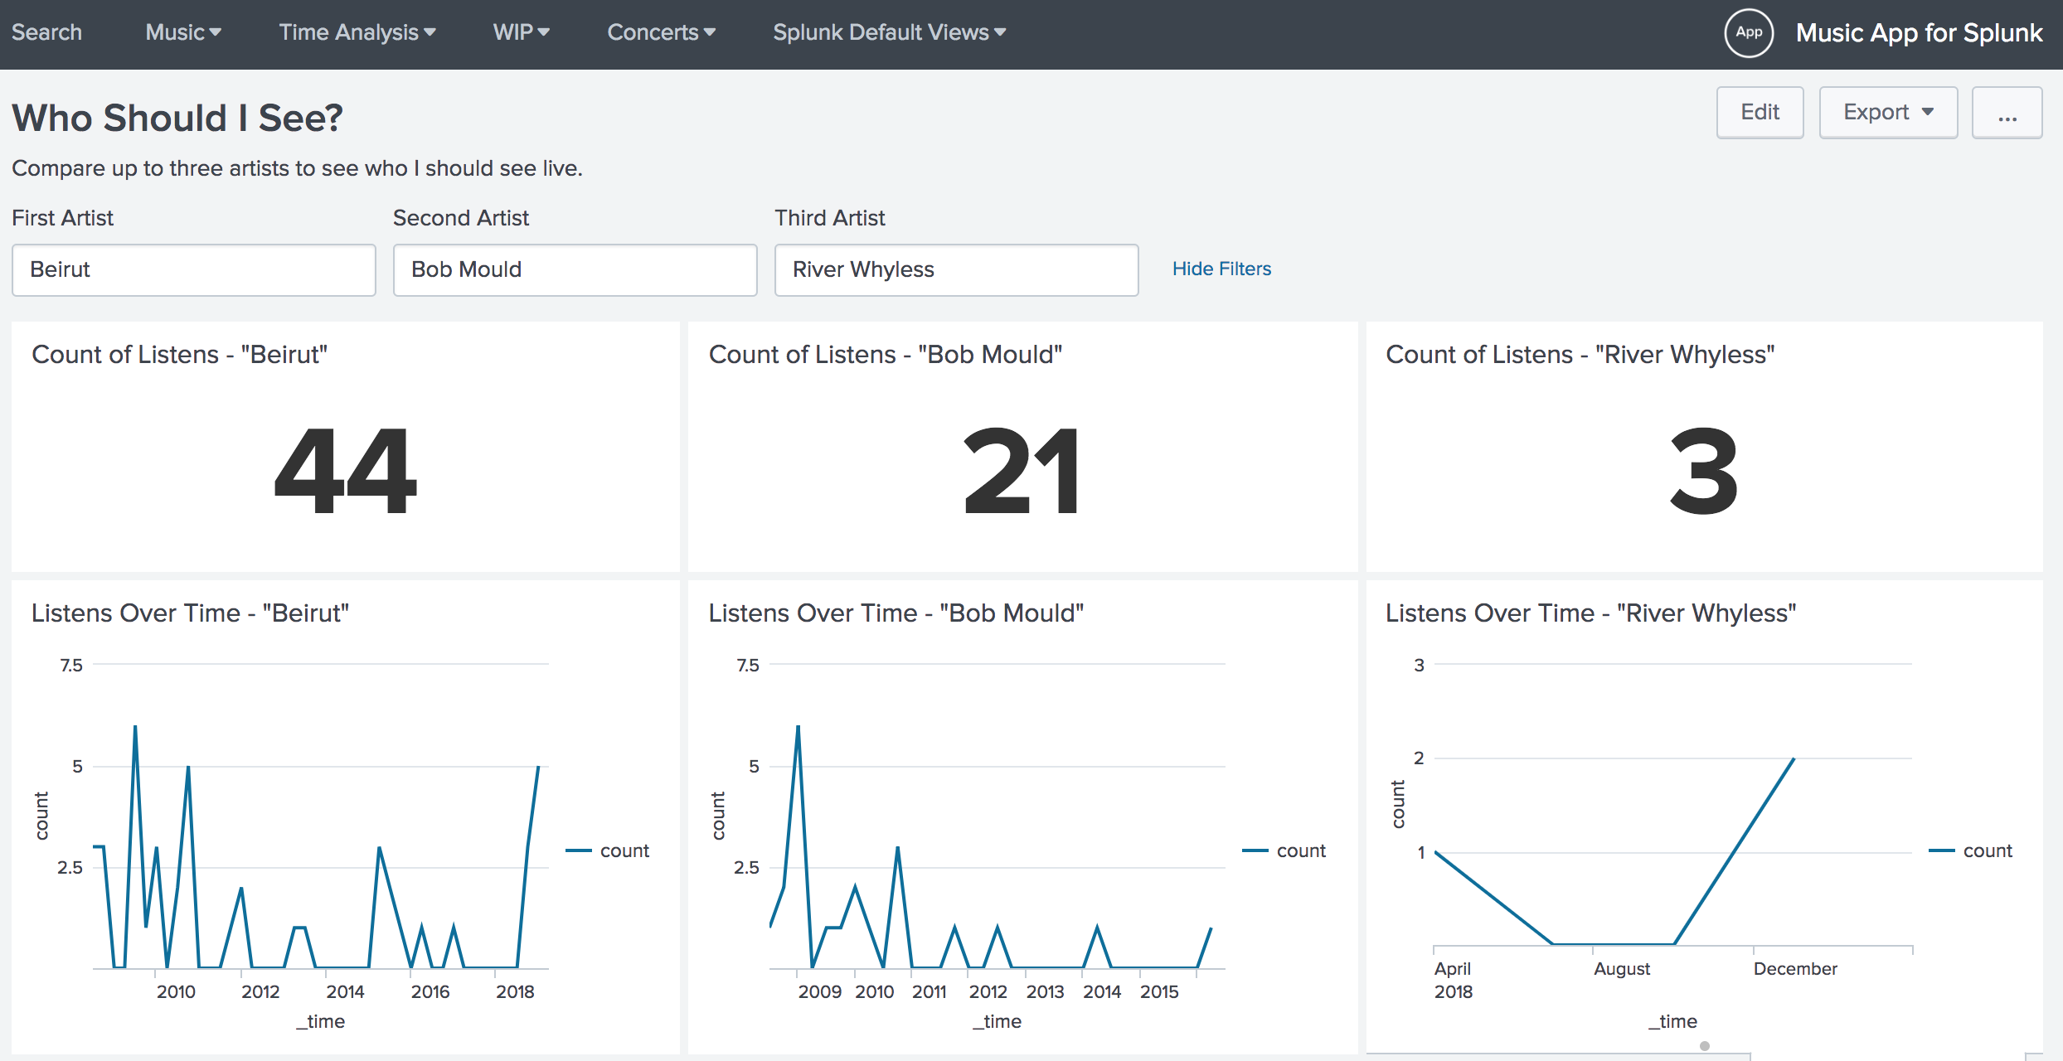
Task: Click the Edit button
Action: [1760, 112]
